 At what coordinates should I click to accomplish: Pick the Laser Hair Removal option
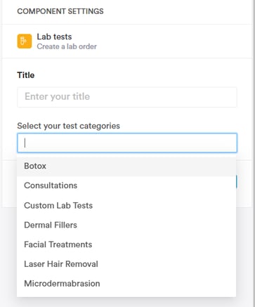tap(126, 264)
